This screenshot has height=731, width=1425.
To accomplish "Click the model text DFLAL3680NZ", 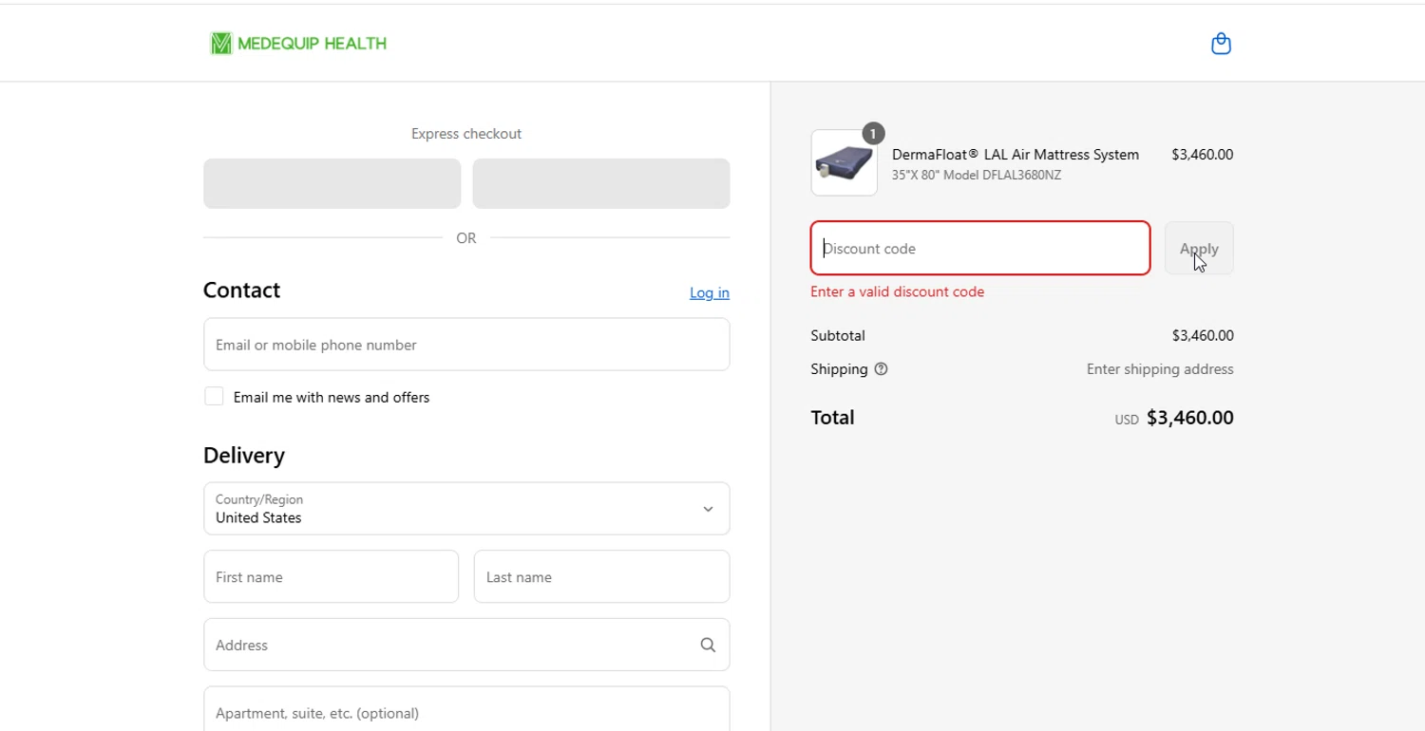I will click(977, 175).
